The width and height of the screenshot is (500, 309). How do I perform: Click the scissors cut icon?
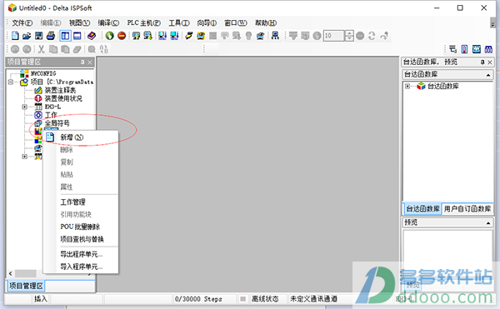(41, 49)
